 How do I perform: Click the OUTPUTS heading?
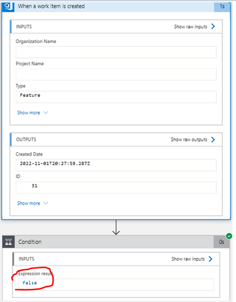click(26, 139)
